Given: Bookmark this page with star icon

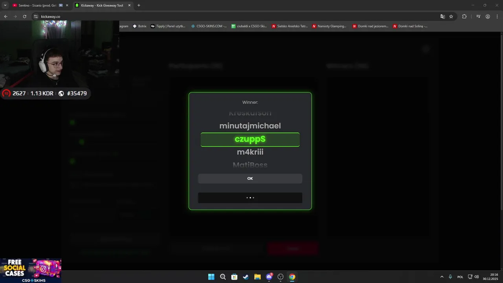Looking at the screenshot, I should (451, 17).
